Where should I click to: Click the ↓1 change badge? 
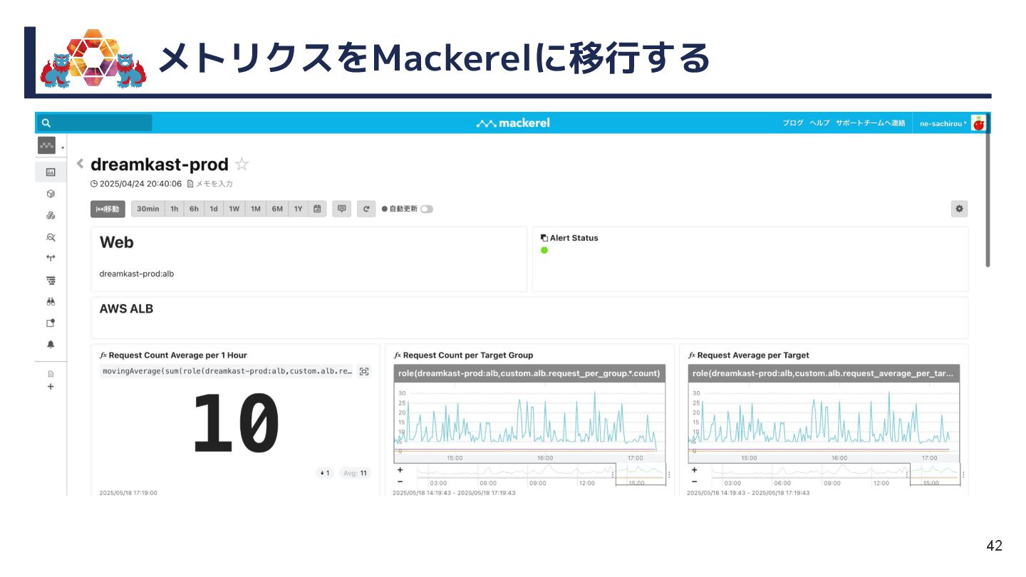(x=324, y=473)
